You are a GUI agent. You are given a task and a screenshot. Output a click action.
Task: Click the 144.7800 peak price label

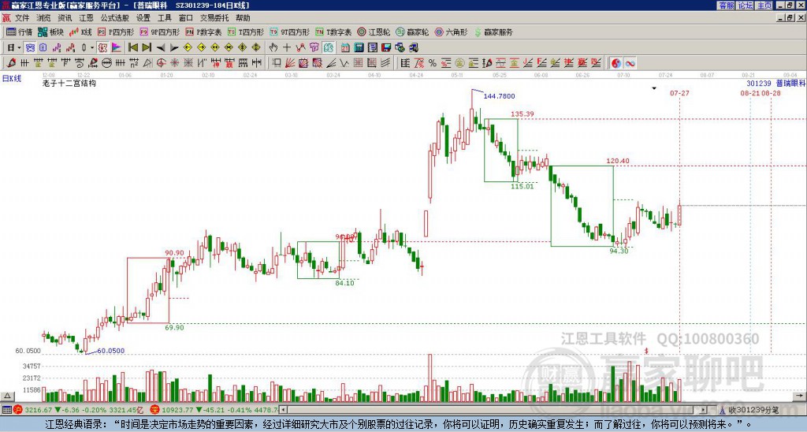point(499,96)
